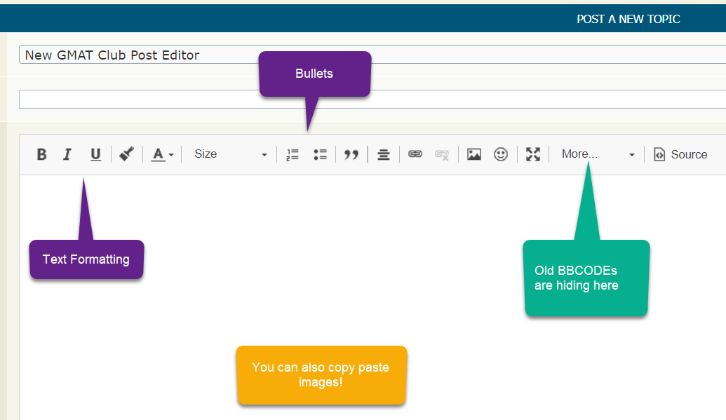Toggle Underline text formatting
Screen dimensions: 726x420
point(95,154)
